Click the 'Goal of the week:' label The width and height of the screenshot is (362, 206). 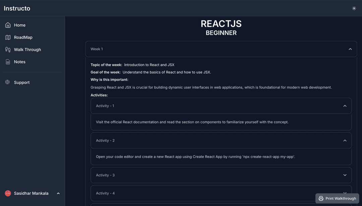click(106, 72)
